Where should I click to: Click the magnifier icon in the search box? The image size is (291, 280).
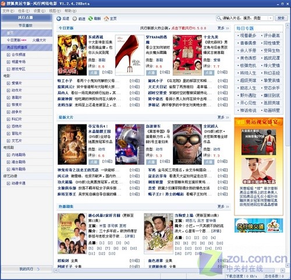tap(219, 18)
